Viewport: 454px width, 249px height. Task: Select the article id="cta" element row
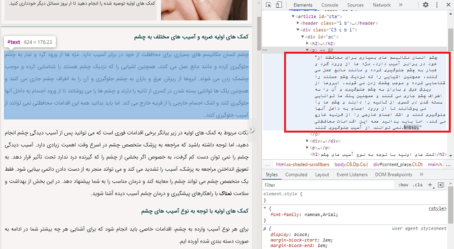[x=318, y=16]
